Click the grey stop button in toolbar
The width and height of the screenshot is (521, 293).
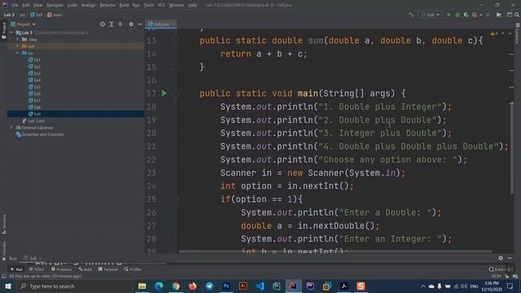click(488, 15)
